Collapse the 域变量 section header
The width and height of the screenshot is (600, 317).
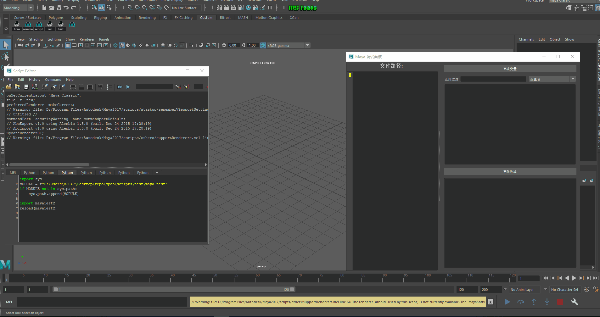coord(510,69)
